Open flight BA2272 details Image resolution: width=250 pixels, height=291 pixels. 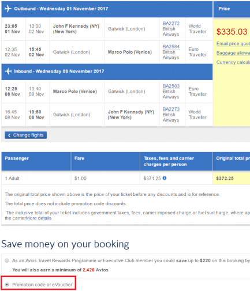[x=171, y=24]
